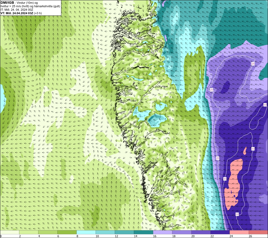Click the '26' tick label on the color scale
The image size is (268, 238).
click(x=250, y=236)
